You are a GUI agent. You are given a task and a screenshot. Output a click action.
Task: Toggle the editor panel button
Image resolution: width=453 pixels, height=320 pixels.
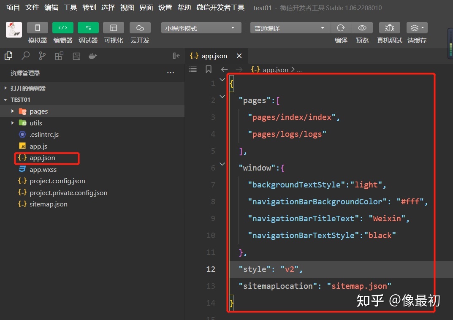click(x=62, y=28)
